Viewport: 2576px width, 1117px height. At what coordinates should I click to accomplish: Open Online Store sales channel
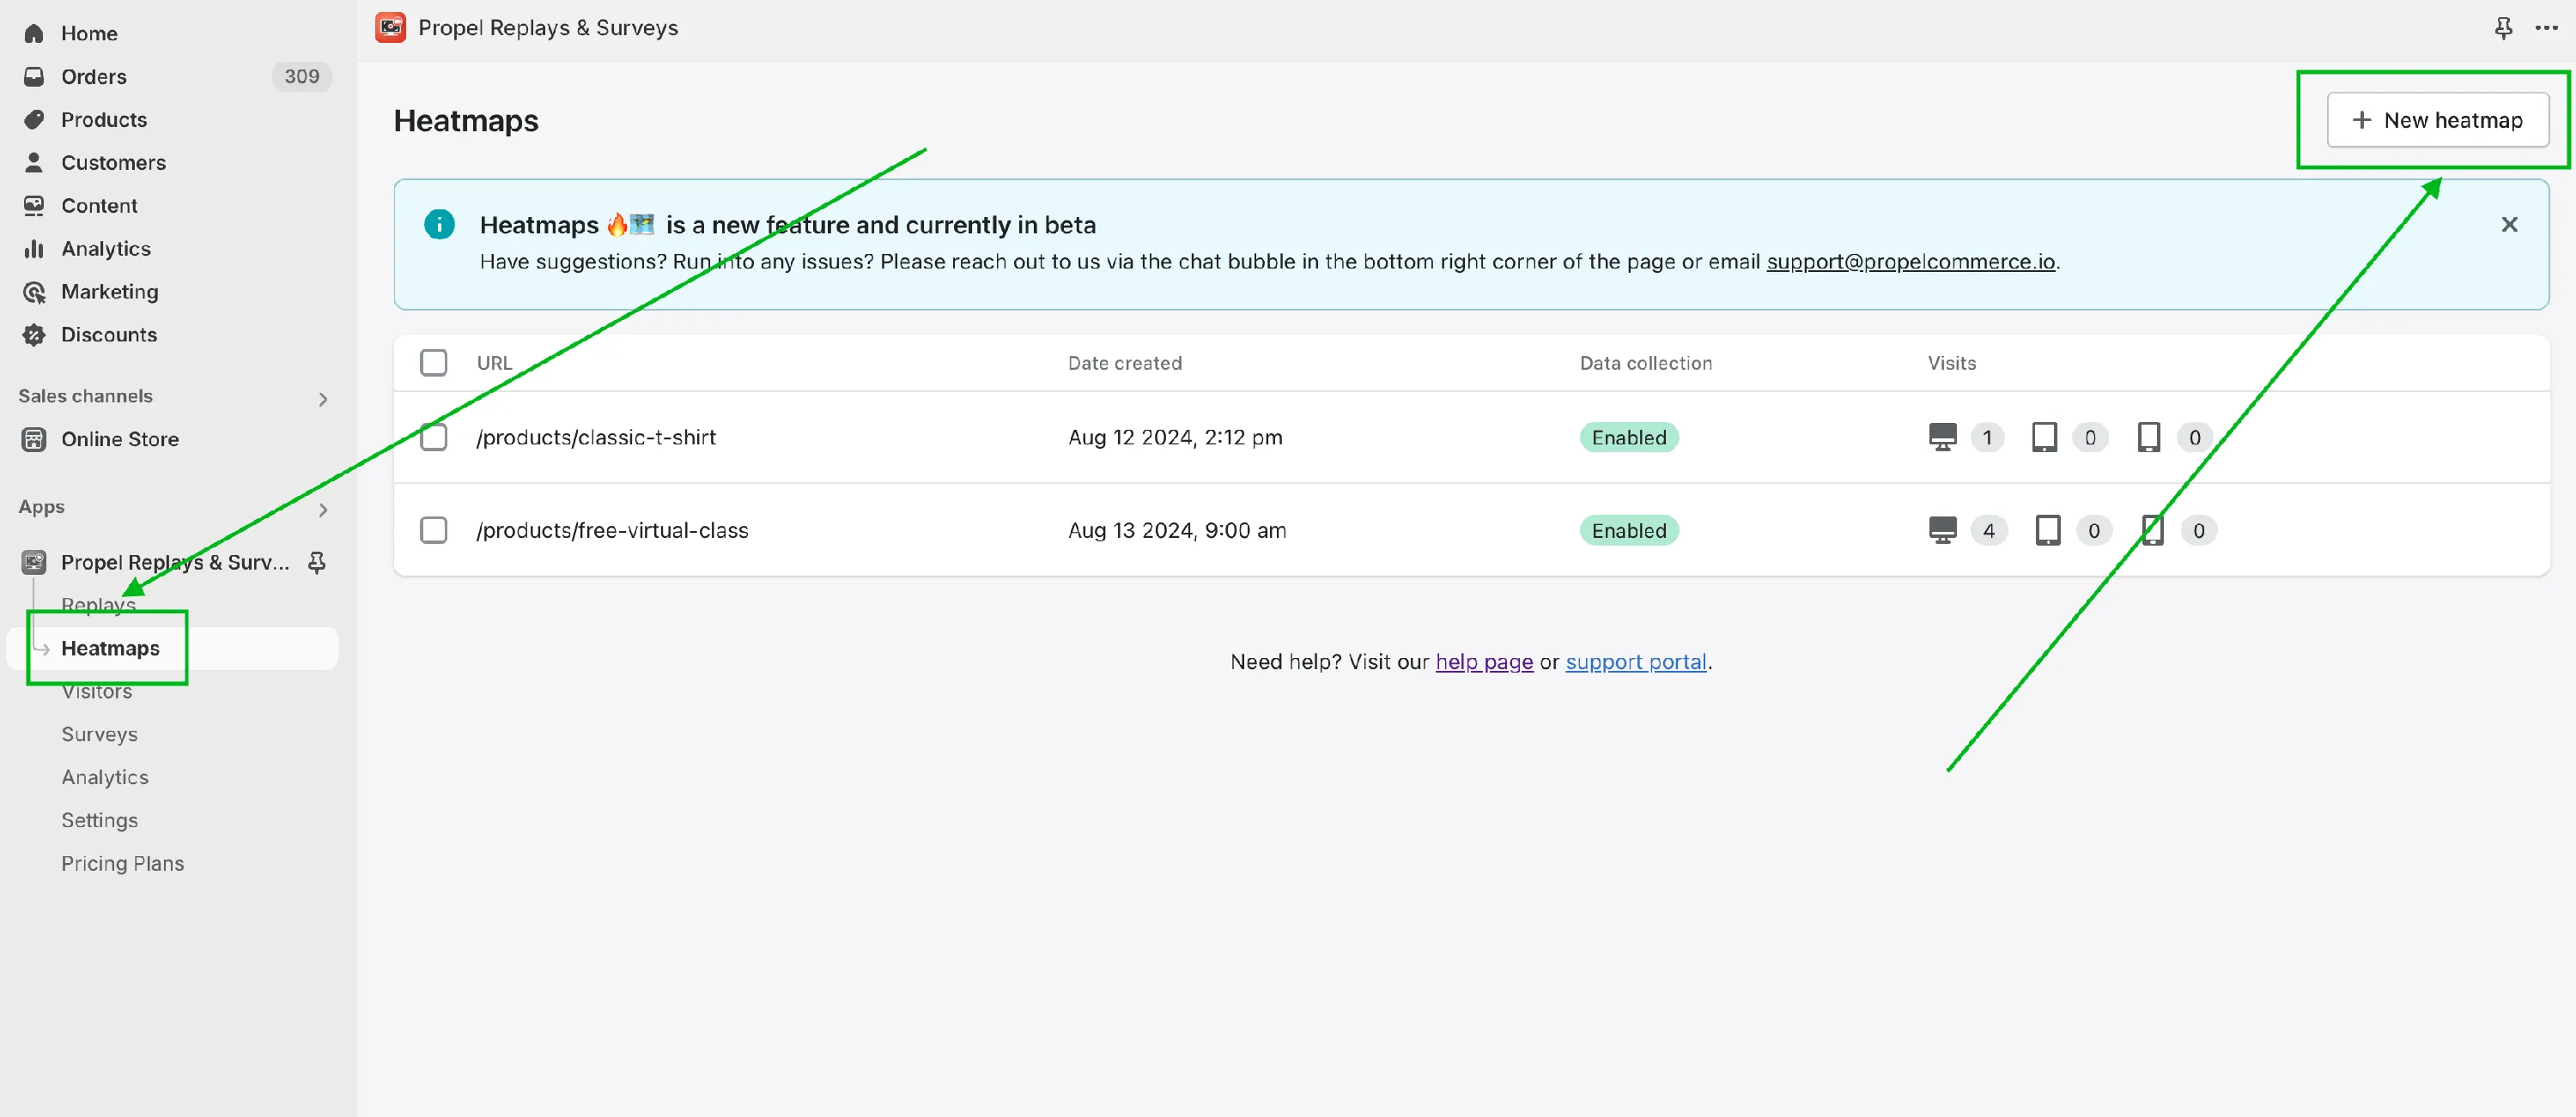coord(120,438)
